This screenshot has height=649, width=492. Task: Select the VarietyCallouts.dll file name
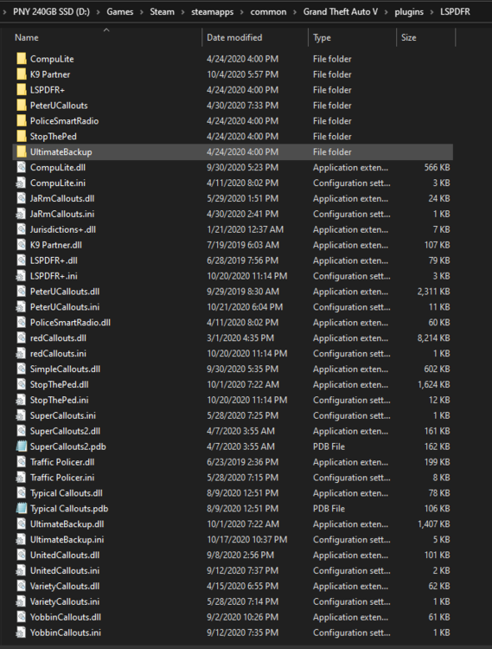tap(65, 586)
